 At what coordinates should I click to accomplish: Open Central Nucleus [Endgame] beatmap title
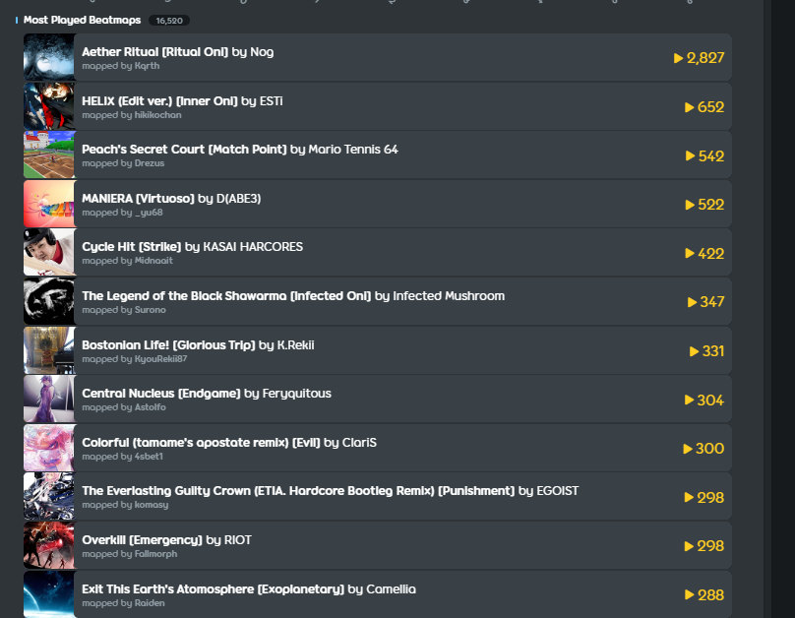(x=161, y=393)
